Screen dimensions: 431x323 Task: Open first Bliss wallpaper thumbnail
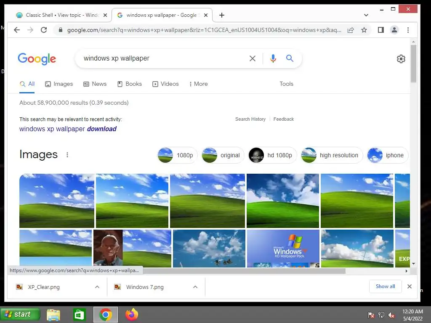point(57,201)
